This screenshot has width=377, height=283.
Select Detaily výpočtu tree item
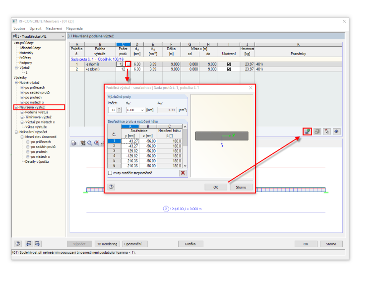(37, 162)
